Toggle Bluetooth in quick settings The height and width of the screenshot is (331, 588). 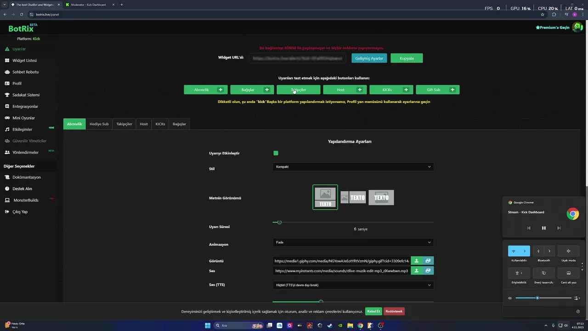(x=538, y=251)
